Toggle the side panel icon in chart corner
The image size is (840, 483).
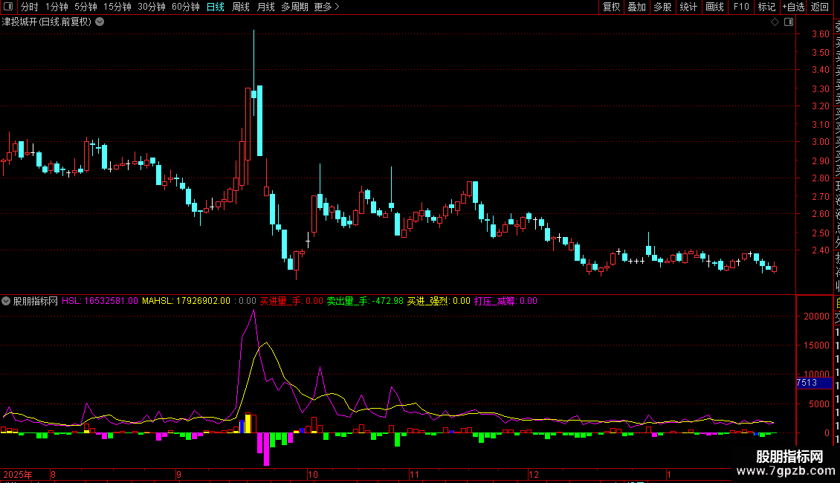click(x=789, y=22)
